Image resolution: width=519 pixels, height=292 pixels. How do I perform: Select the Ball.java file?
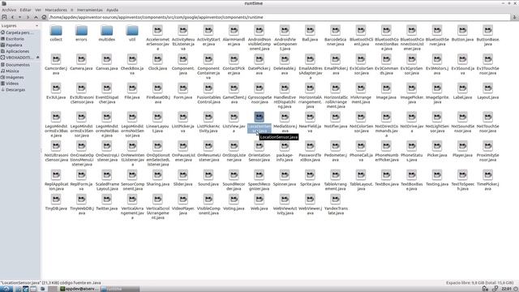tap(310, 33)
